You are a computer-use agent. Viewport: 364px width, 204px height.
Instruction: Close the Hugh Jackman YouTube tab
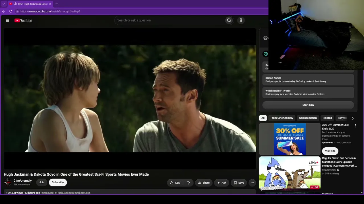[50, 4]
